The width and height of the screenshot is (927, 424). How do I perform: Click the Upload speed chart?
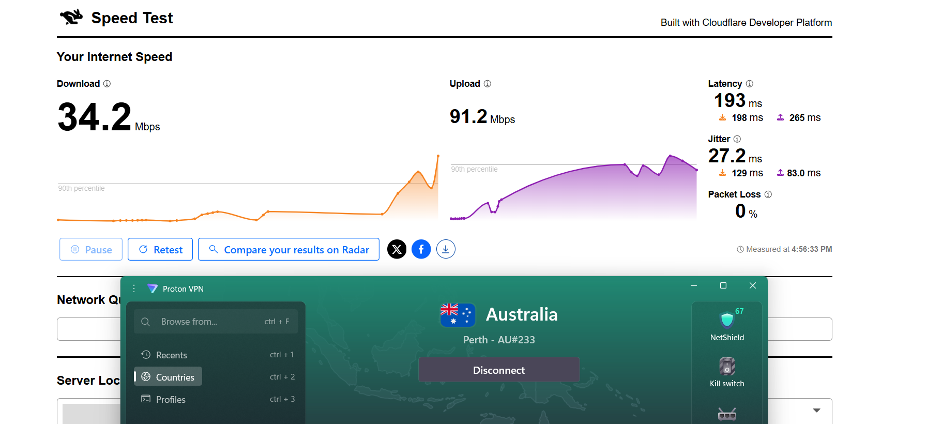tap(573, 187)
